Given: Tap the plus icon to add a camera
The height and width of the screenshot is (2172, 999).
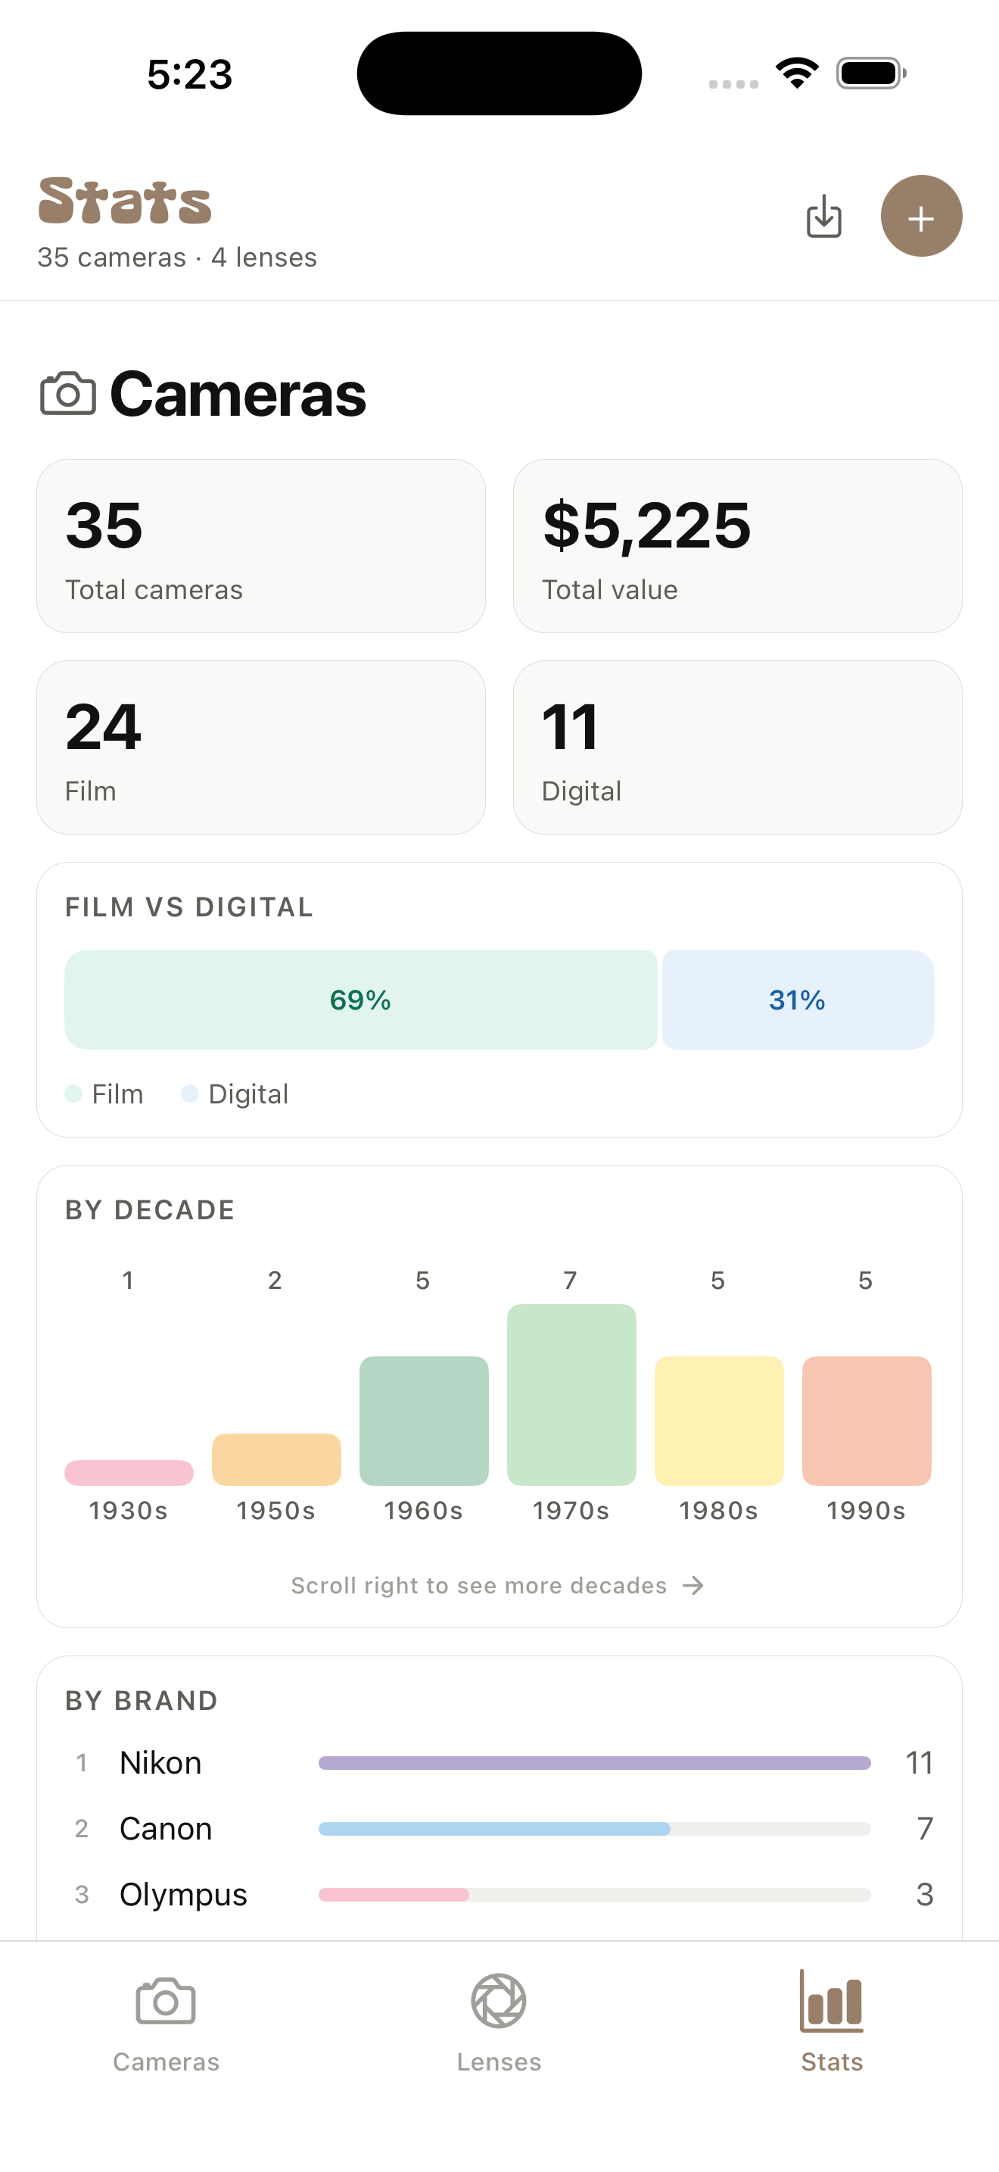Looking at the screenshot, I should coord(920,217).
